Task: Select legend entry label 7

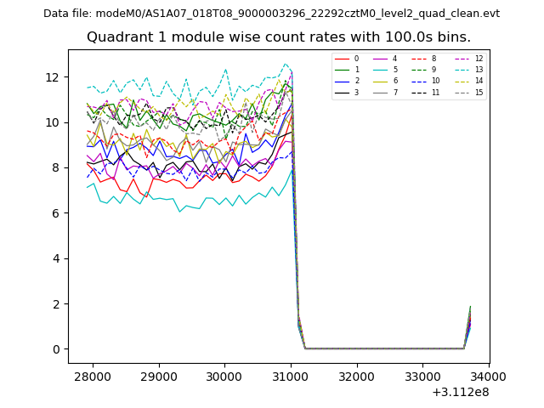Action: (395, 92)
